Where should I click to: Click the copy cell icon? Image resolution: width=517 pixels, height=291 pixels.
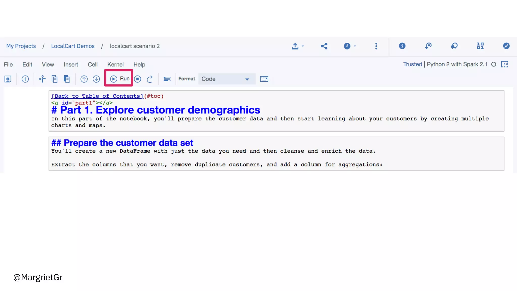pos(55,79)
